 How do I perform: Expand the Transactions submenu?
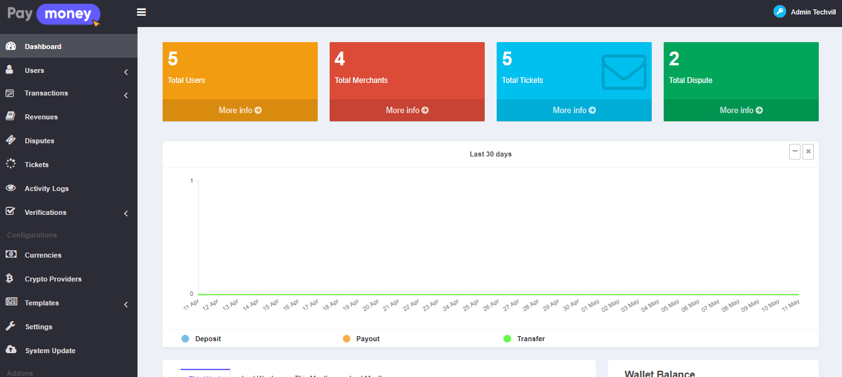tap(126, 95)
